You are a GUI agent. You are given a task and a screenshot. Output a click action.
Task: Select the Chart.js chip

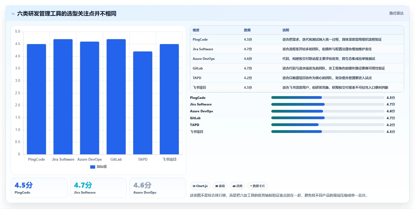tap(200, 186)
